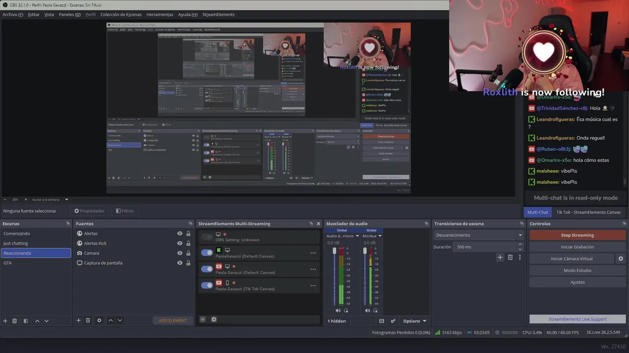Image resolution: width=629 pixels, height=353 pixels.
Task: Open three-dot menu for YouTube Default Canvas output
Action: click(x=313, y=269)
